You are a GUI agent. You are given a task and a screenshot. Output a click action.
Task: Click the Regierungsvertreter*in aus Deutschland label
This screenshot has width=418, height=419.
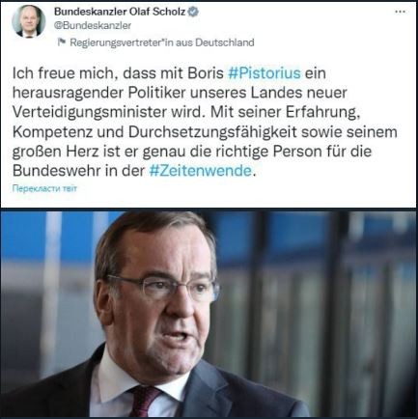162,42
